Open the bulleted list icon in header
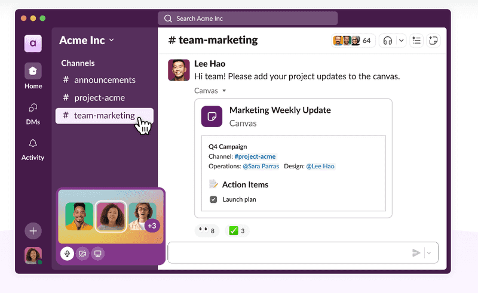Image resolution: width=478 pixels, height=293 pixels. tap(416, 41)
